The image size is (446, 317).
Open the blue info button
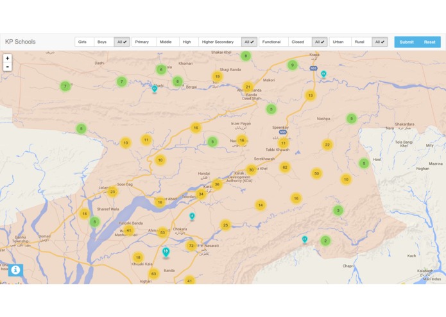(15, 270)
